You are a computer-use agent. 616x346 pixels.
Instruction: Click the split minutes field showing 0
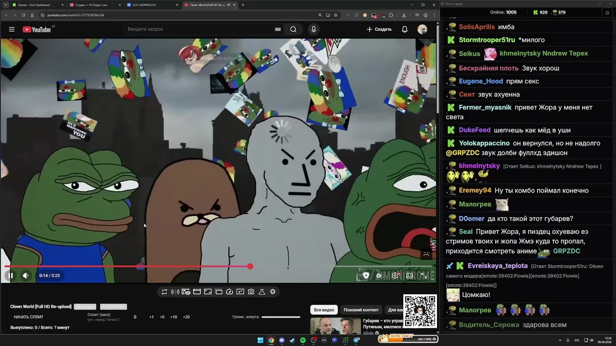pyautogui.click(x=135, y=317)
